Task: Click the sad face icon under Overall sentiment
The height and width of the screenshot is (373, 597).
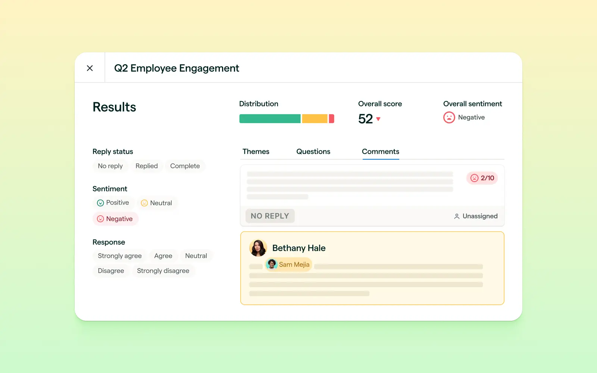Action: (449, 117)
